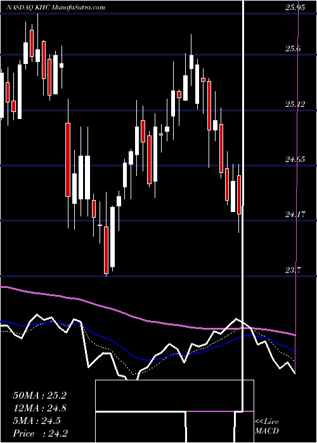Select the 25.6 price axis label
This screenshot has width=317, height=443.
[x=293, y=49]
